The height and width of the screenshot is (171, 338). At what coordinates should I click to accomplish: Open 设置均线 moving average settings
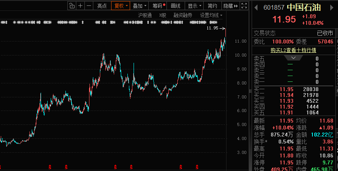click(x=211, y=15)
